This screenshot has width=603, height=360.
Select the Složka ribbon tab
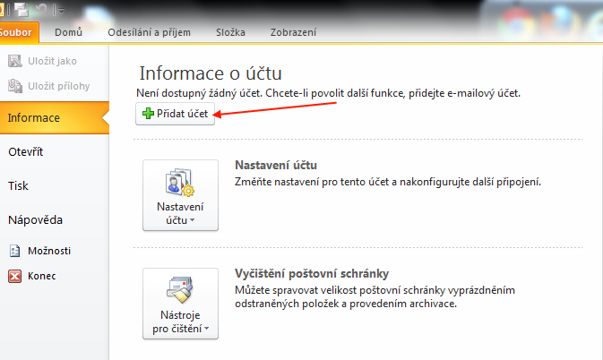(230, 32)
